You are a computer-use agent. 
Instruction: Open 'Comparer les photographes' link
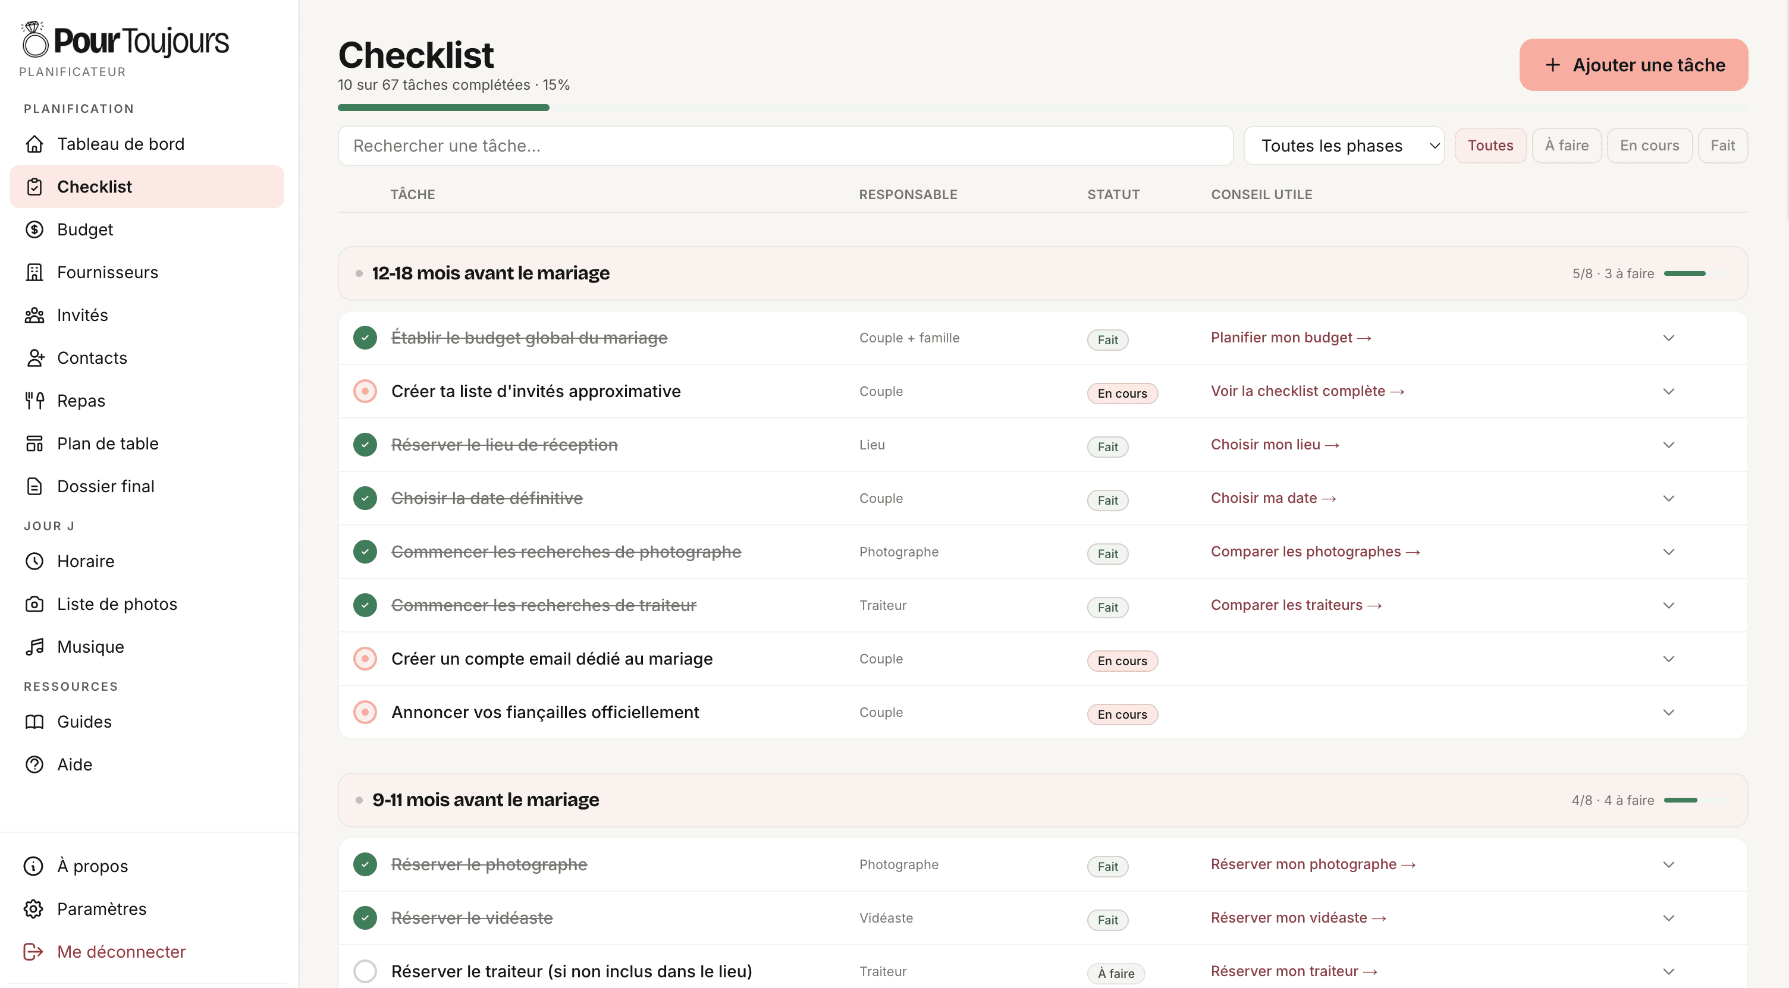click(x=1314, y=552)
